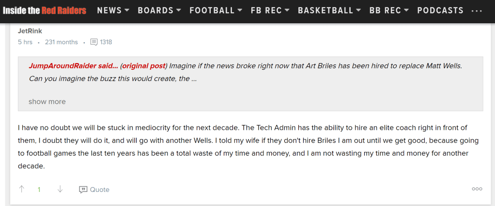This screenshot has width=495, height=206.
Task: Open the "original post" link
Action: pyautogui.click(x=144, y=66)
